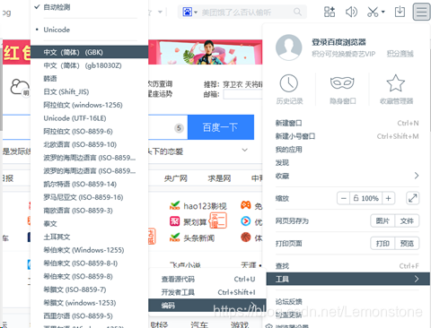Open the 编码 encoding submenu
431x328 pixels.
click(x=207, y=306)
